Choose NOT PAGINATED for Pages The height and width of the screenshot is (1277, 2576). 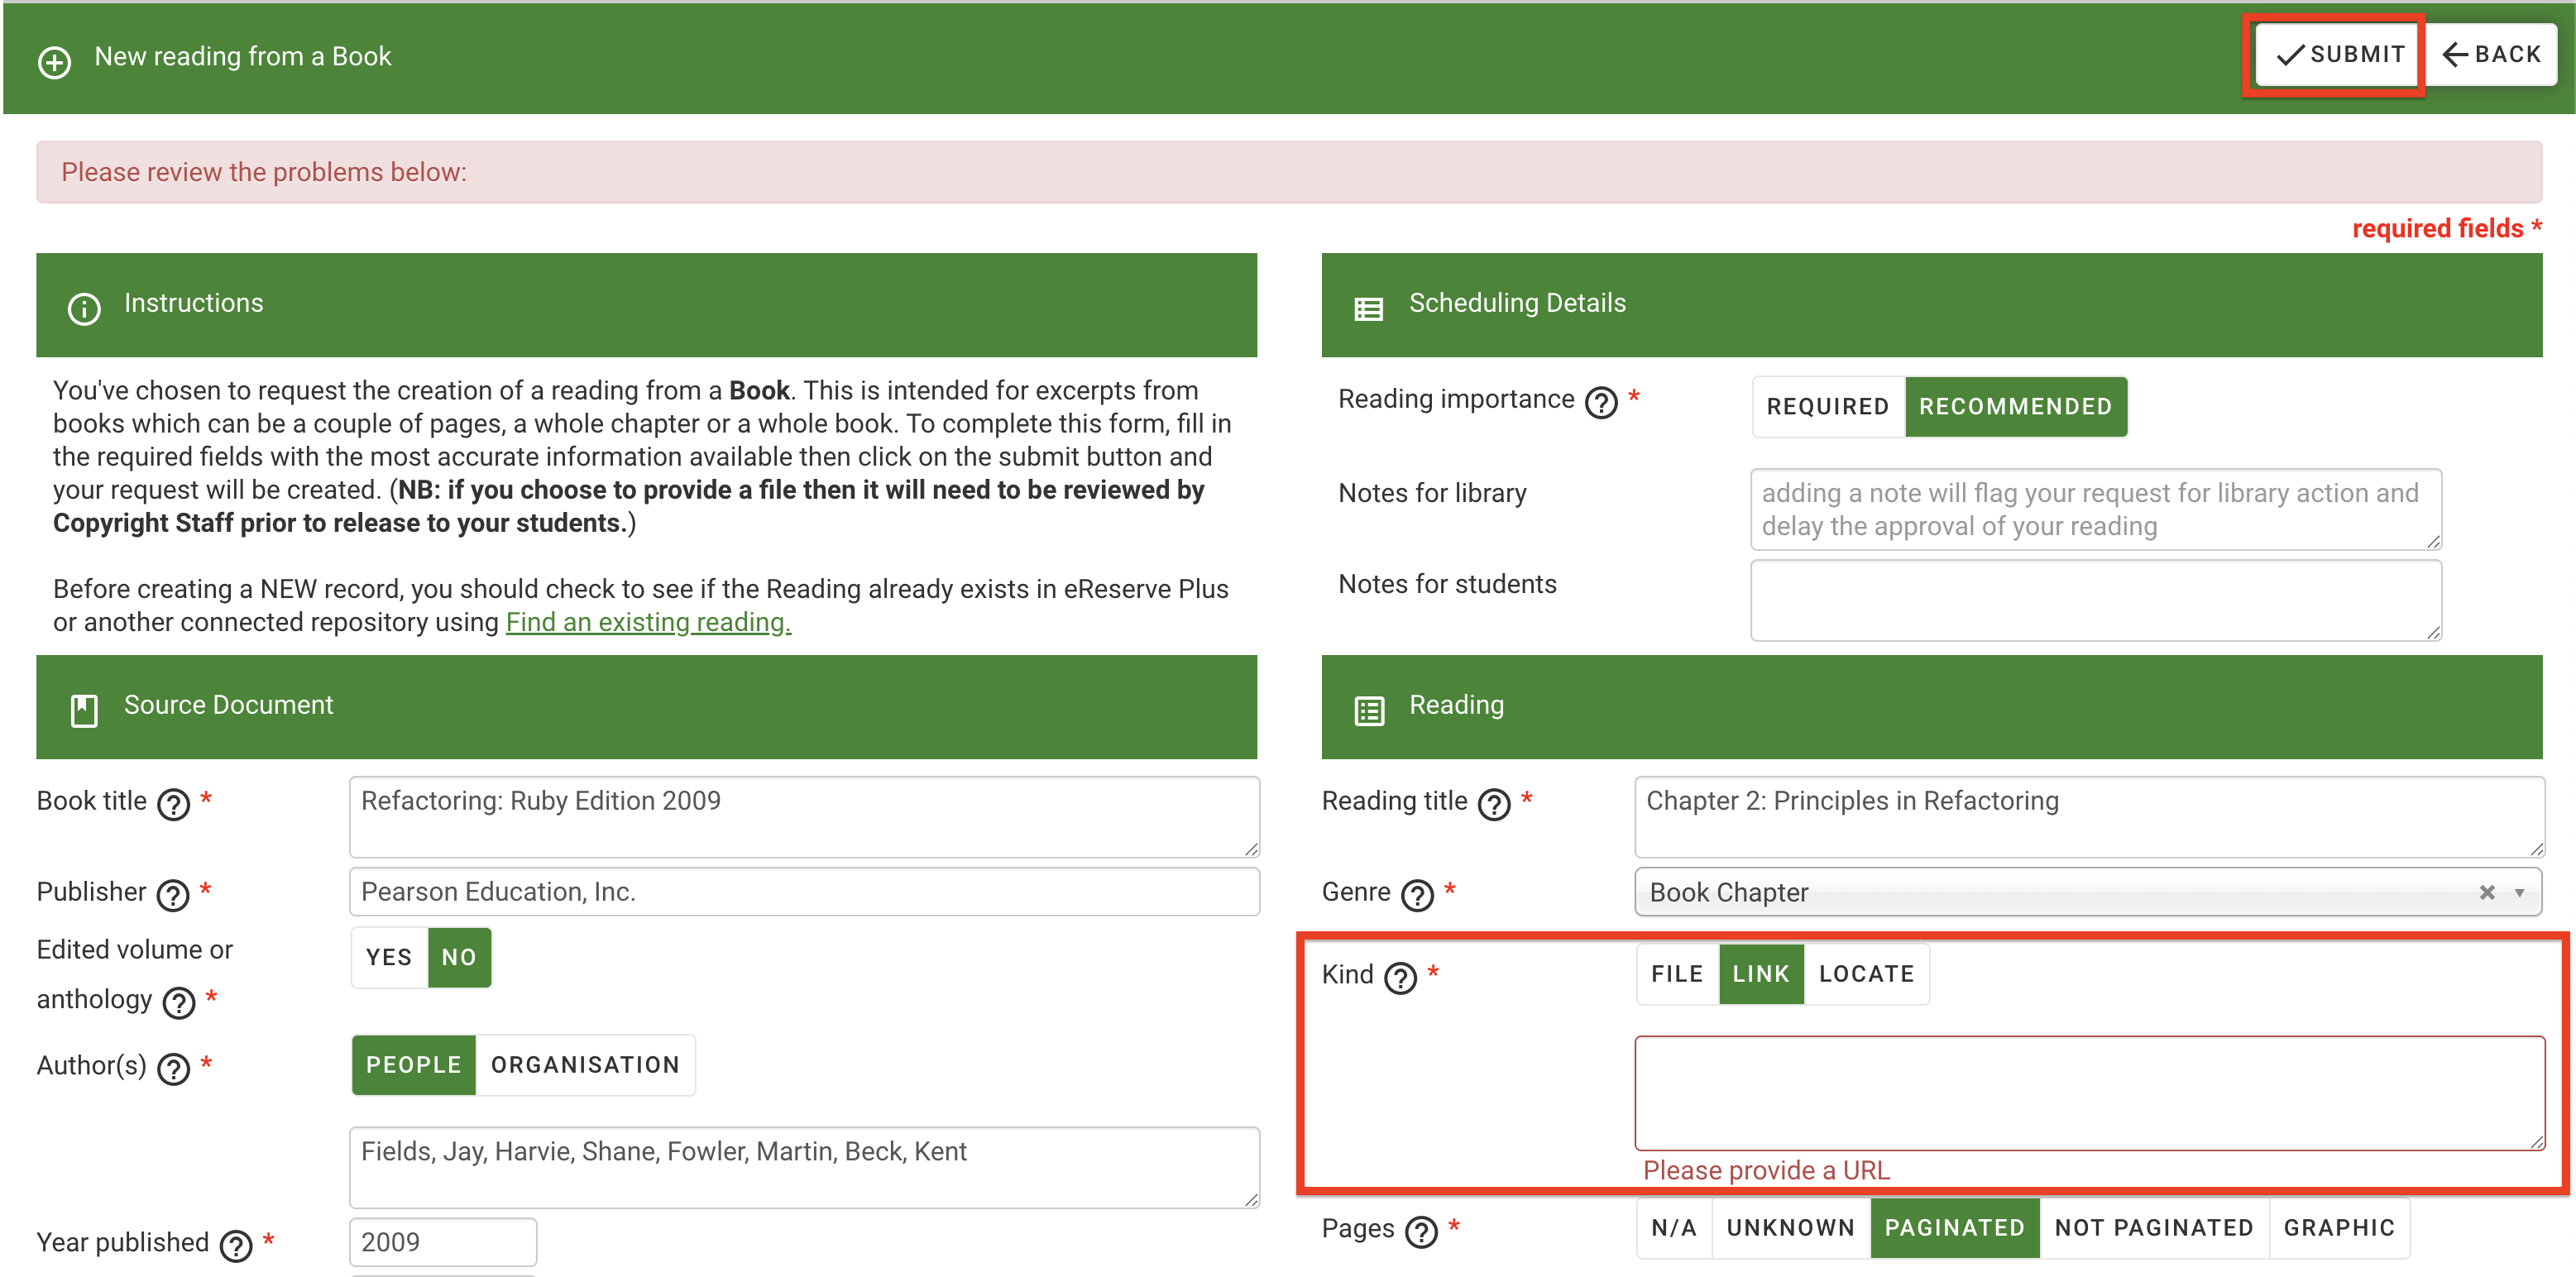click(2153, 1228)
